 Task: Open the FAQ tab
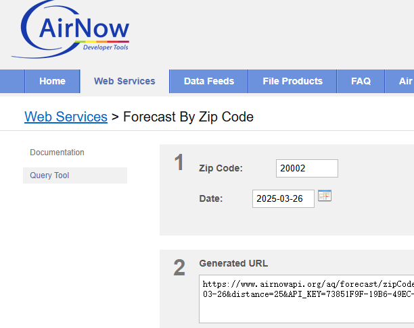pyautogui.click(x=361, y=81)
